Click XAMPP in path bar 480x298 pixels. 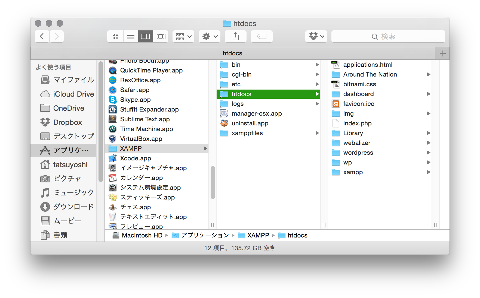tap(254, 235)
